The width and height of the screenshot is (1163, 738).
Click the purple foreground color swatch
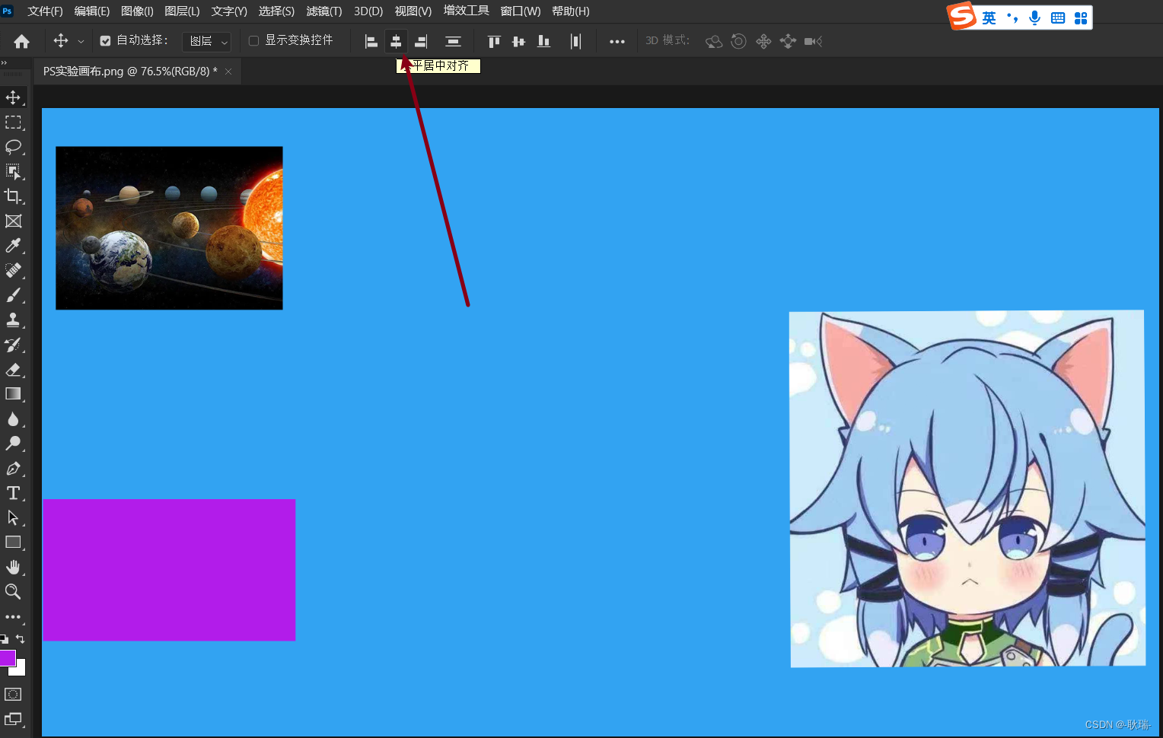point(7,657)
